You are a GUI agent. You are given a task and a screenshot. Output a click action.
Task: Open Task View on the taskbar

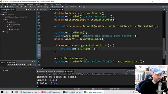click(16, 92)
